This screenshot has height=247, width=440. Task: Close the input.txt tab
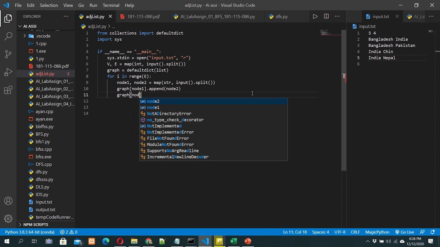click(x=397, y=16)
